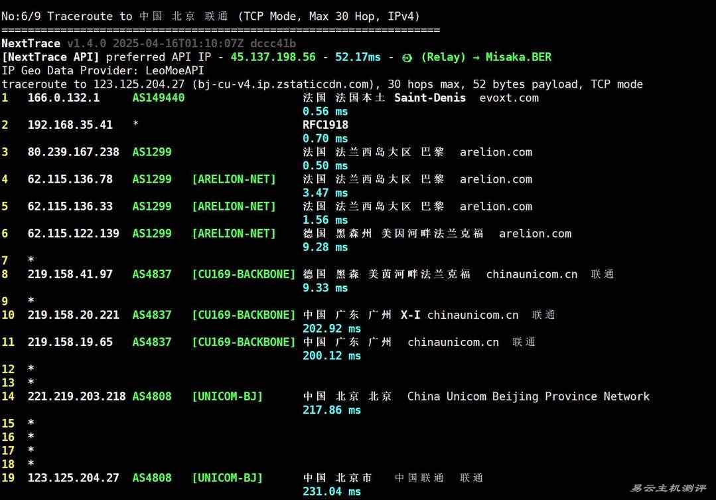Click the 1.56 ms latency value
Image resolution: width=716 pixels, height=500 pixels.
325,220
